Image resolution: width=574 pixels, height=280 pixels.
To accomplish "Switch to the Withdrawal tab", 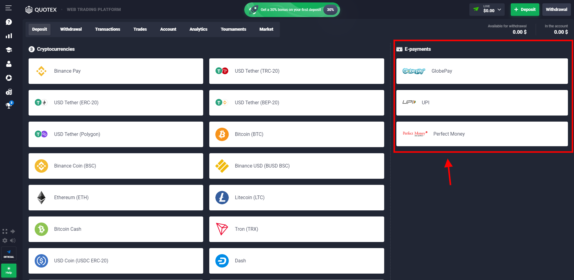I will click(x=71, y=29).
